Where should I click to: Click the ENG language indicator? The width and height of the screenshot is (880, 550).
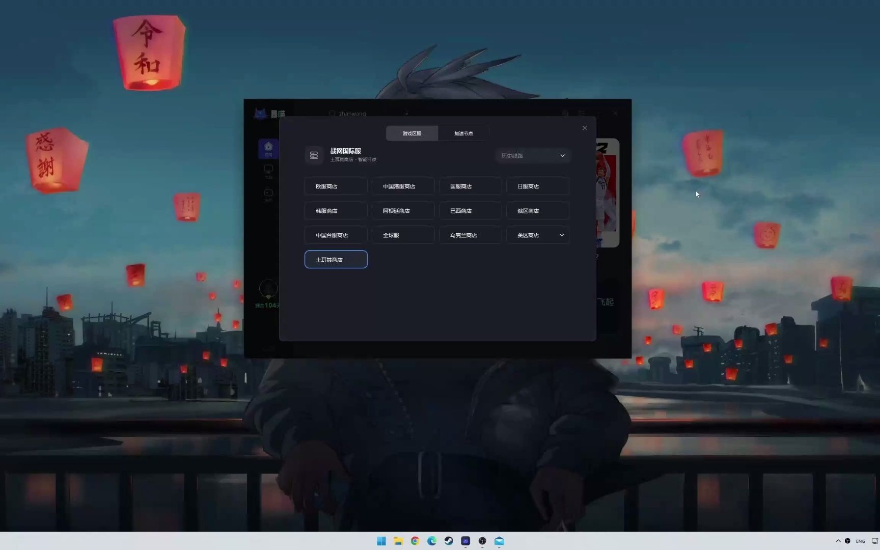(860, 541)
